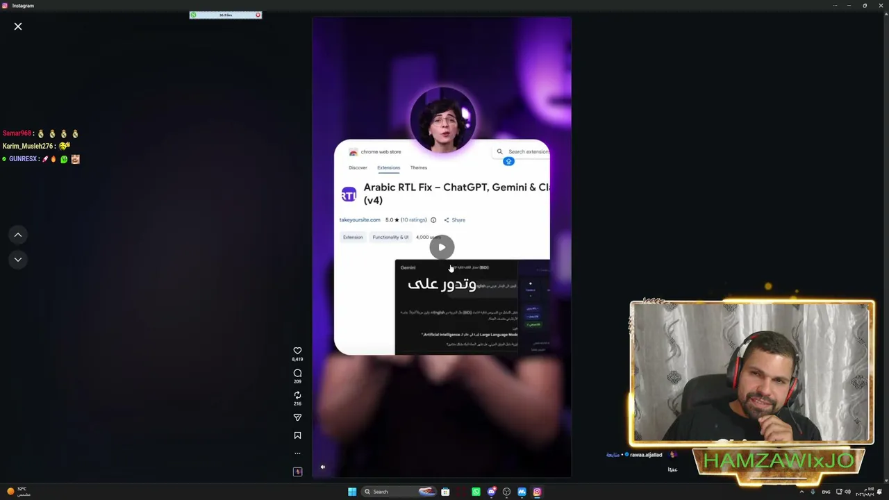889x500 pixels.
Task: Click the search extensions field in the video
Action: 522,151
